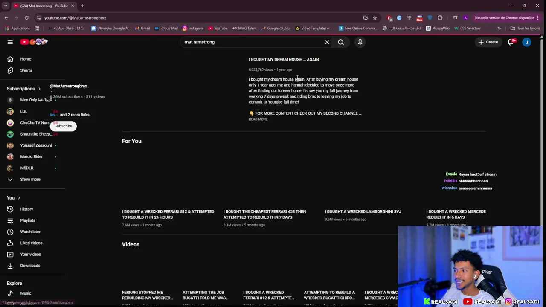Open the Chrome extensions puzzle menu
This screenshot has height=307, width=546.
point(440,18)
